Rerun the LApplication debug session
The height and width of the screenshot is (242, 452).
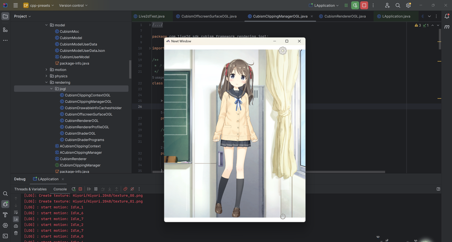[73, 189]
